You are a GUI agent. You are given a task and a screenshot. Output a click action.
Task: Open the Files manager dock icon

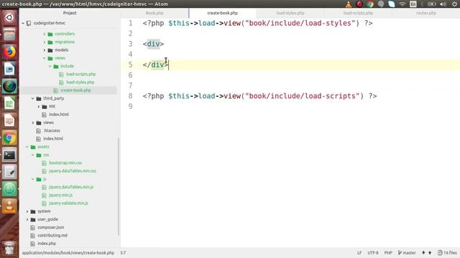[9, 35]
